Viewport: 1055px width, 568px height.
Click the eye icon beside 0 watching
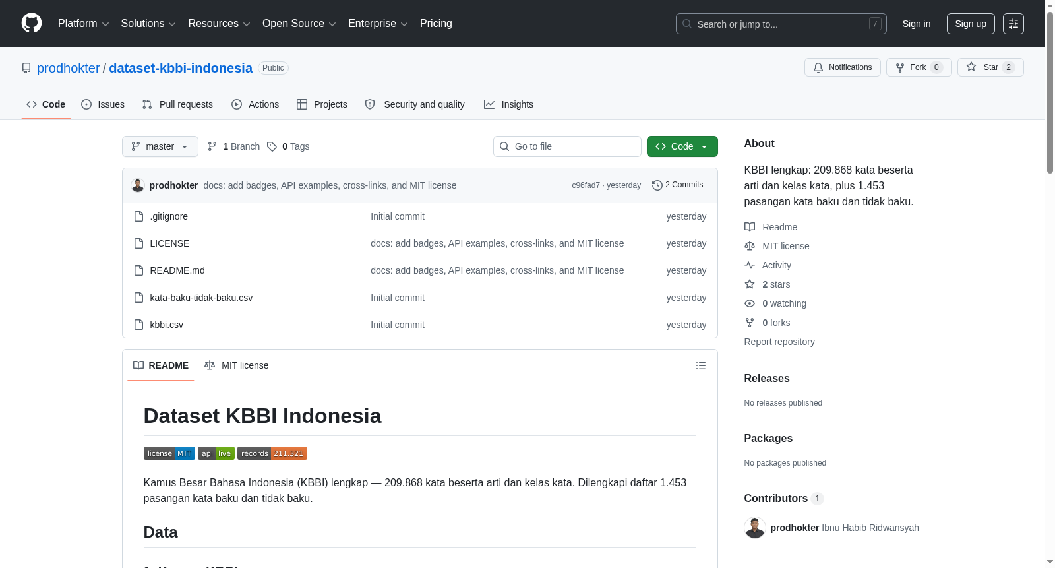pyautogui.click(x=750, y=303)
